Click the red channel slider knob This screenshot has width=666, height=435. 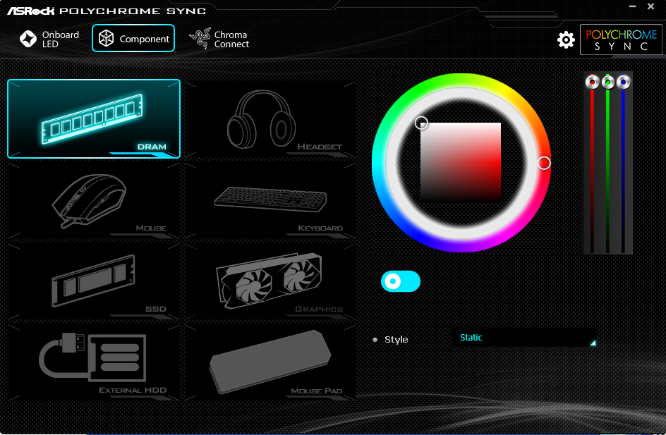click(592, 82)
